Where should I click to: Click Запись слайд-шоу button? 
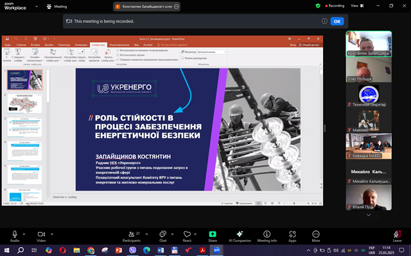point(108,56)
